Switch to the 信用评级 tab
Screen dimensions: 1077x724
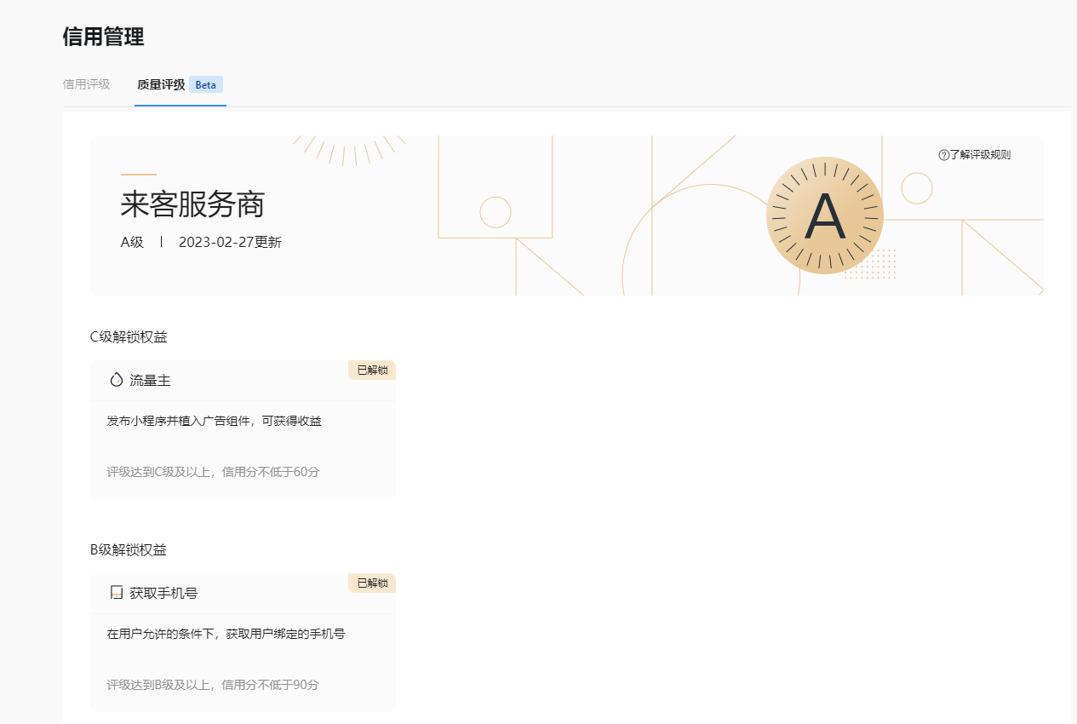coord(87,85)
